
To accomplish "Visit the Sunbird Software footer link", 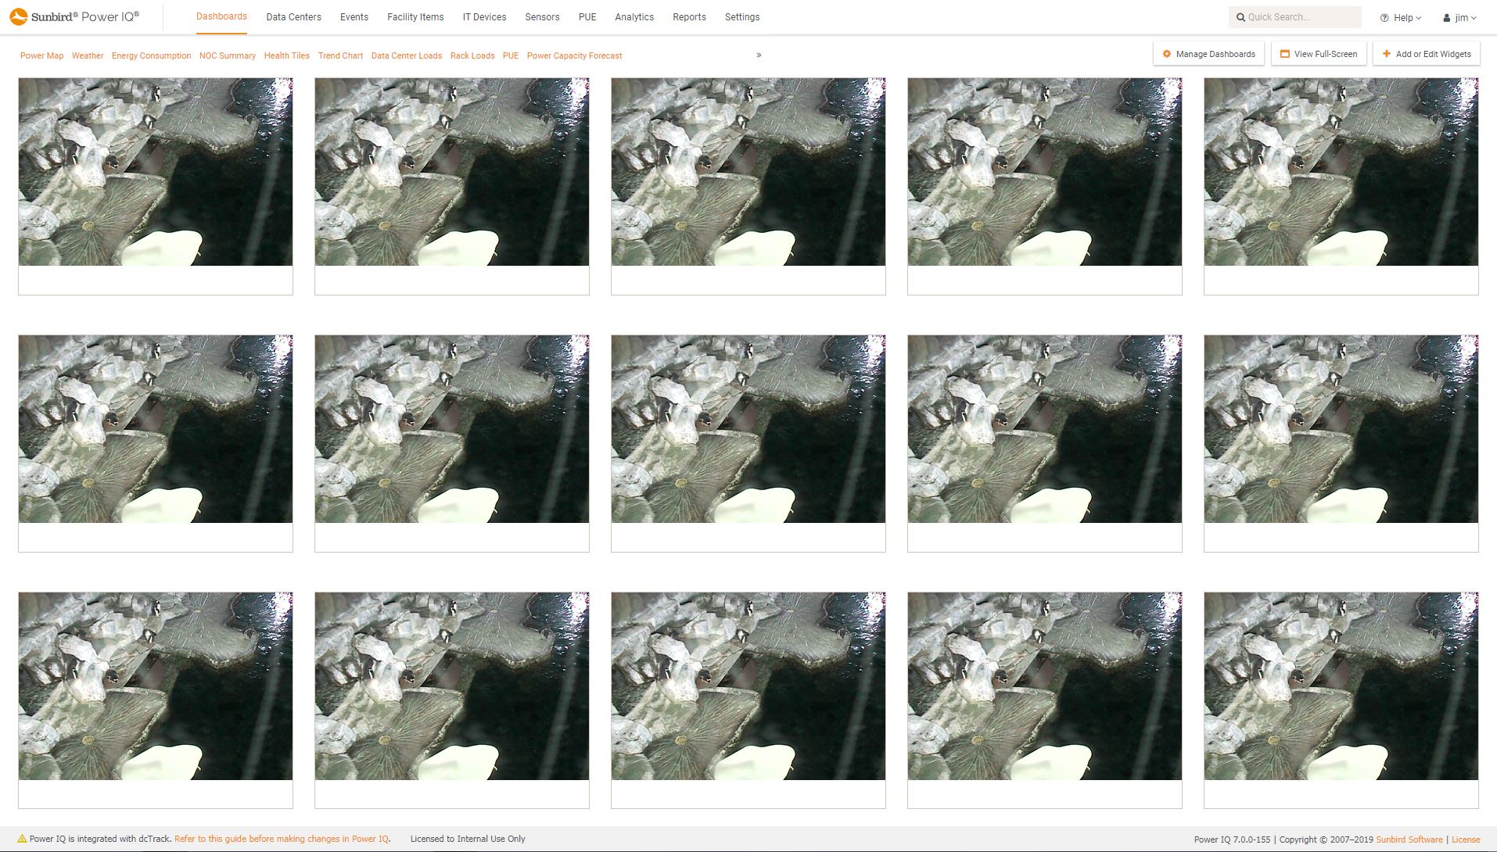I will 1409,839.
